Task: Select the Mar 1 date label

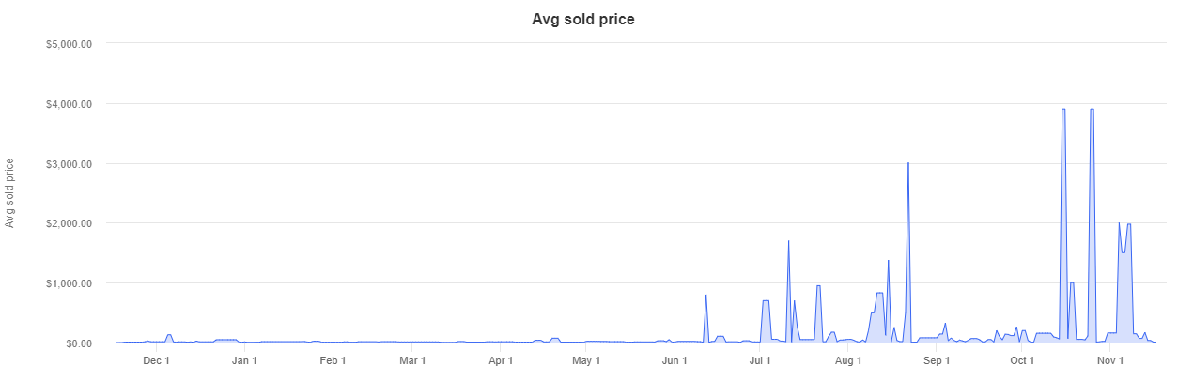Action: tap(412, 360)
